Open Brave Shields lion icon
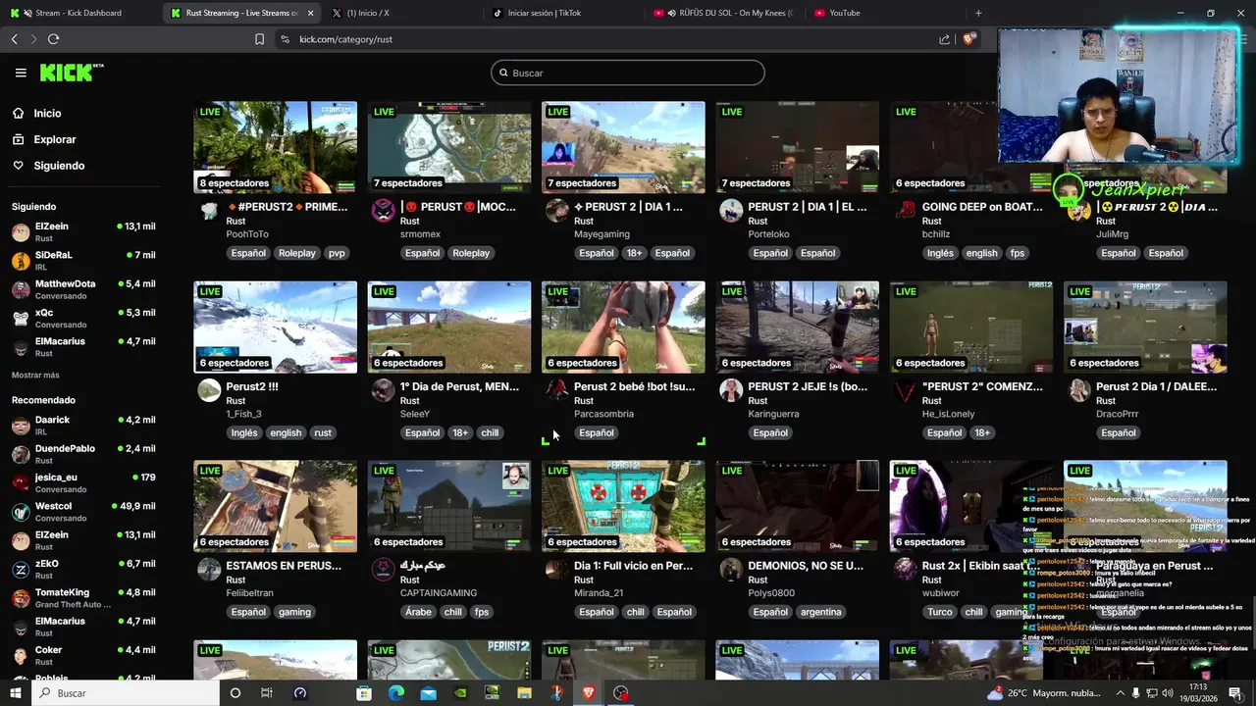 pyautogui.click(x=969, y=39)
